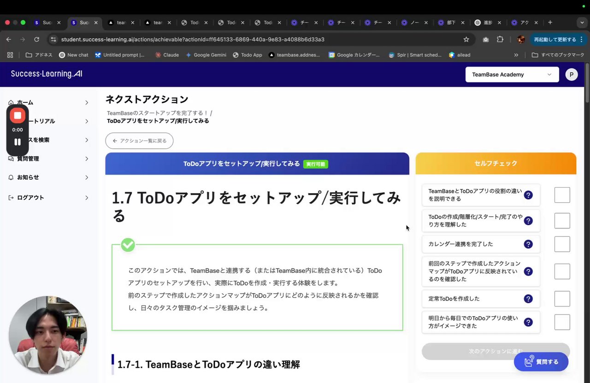Click the help icon for 定常ToDoを作成した

pos(528,299)
